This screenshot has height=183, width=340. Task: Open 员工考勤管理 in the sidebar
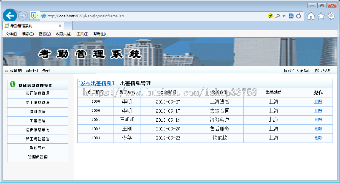[37, 139]
